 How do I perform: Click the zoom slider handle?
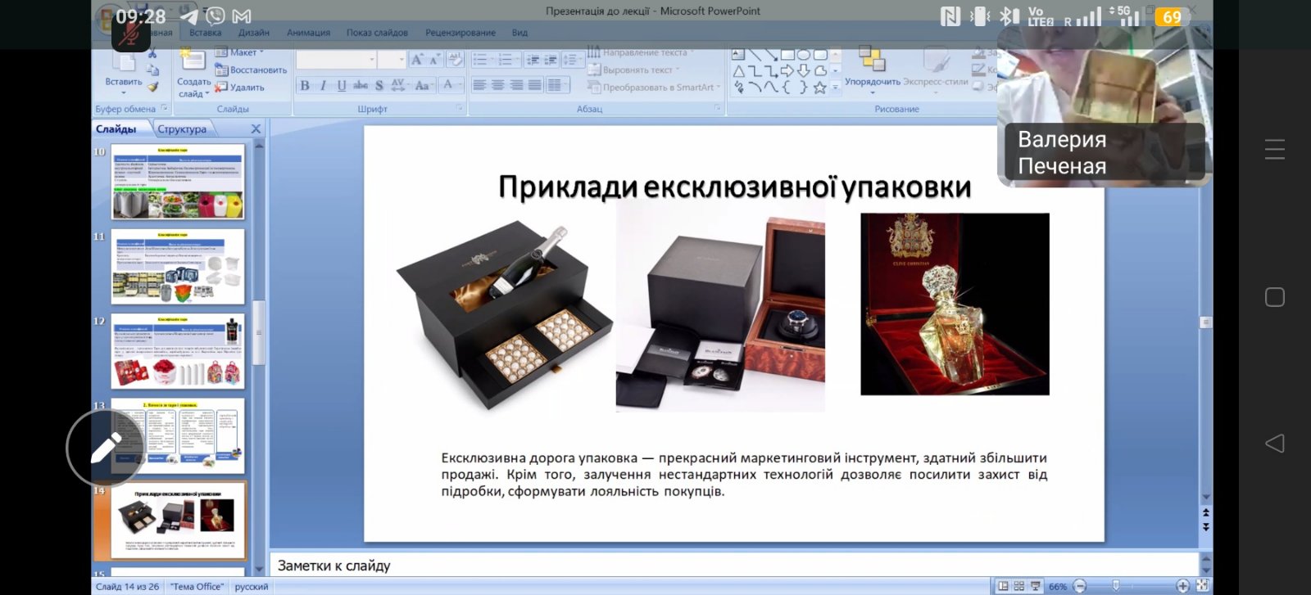click(x=1115, y=586)
